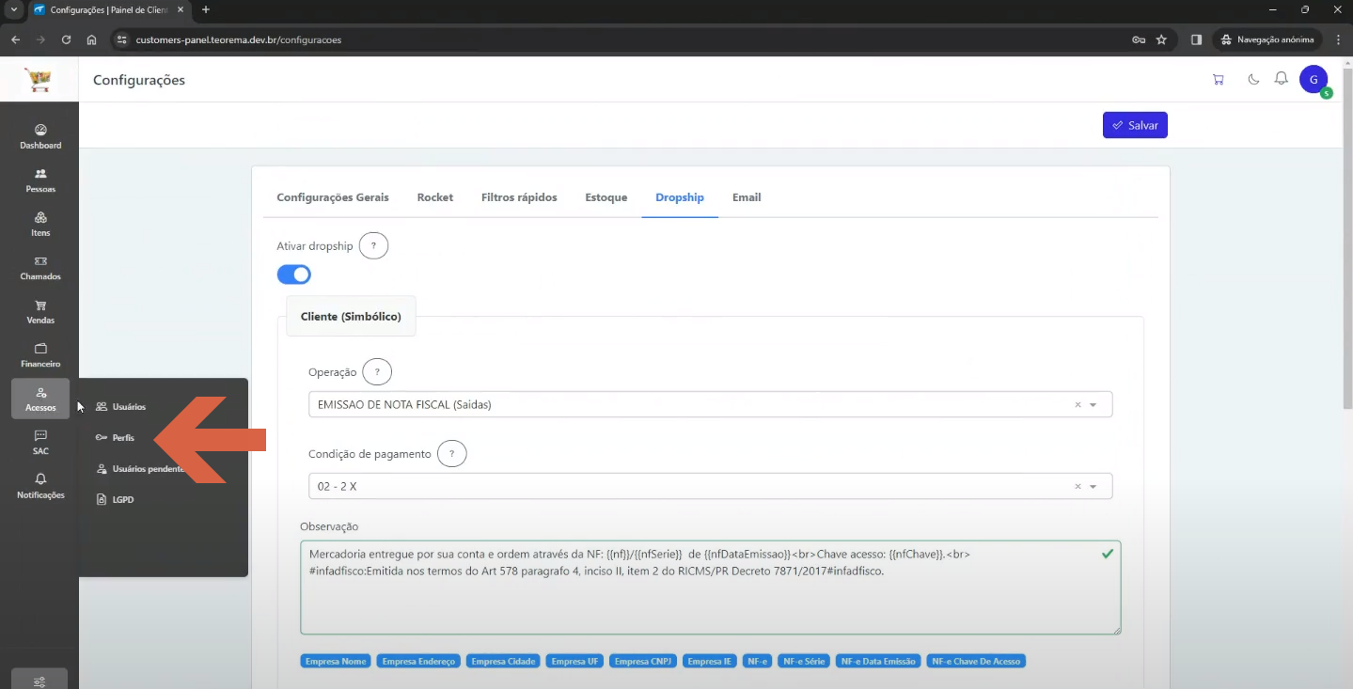1353x689 pixels.
Task: Open Chamados in the sidebar
Action: coord(40,268)
